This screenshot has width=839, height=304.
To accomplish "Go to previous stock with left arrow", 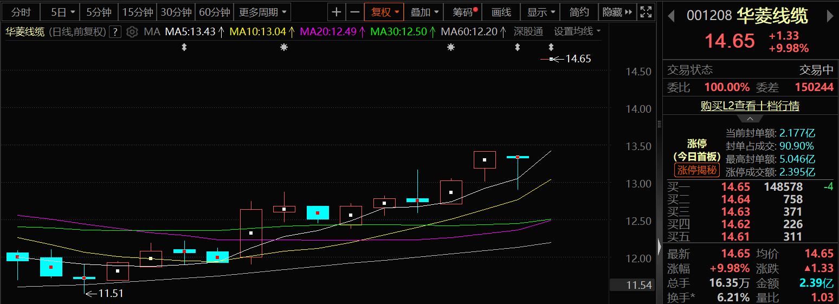I will pos(671,16).
